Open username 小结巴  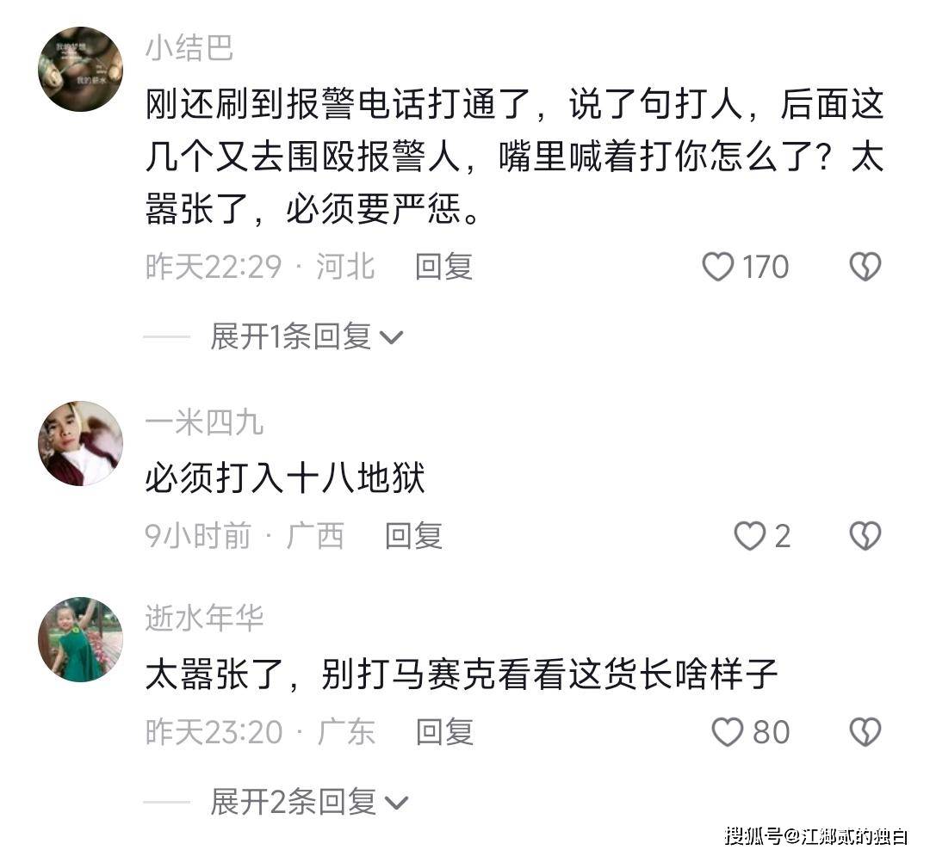click(x=189, y=48)
